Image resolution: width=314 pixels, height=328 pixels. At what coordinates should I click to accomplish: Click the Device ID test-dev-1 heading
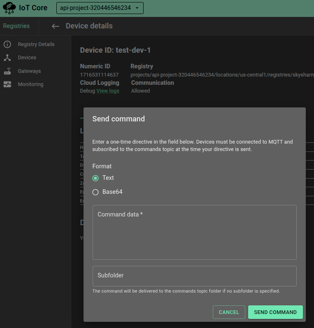(x=115, y=50)
